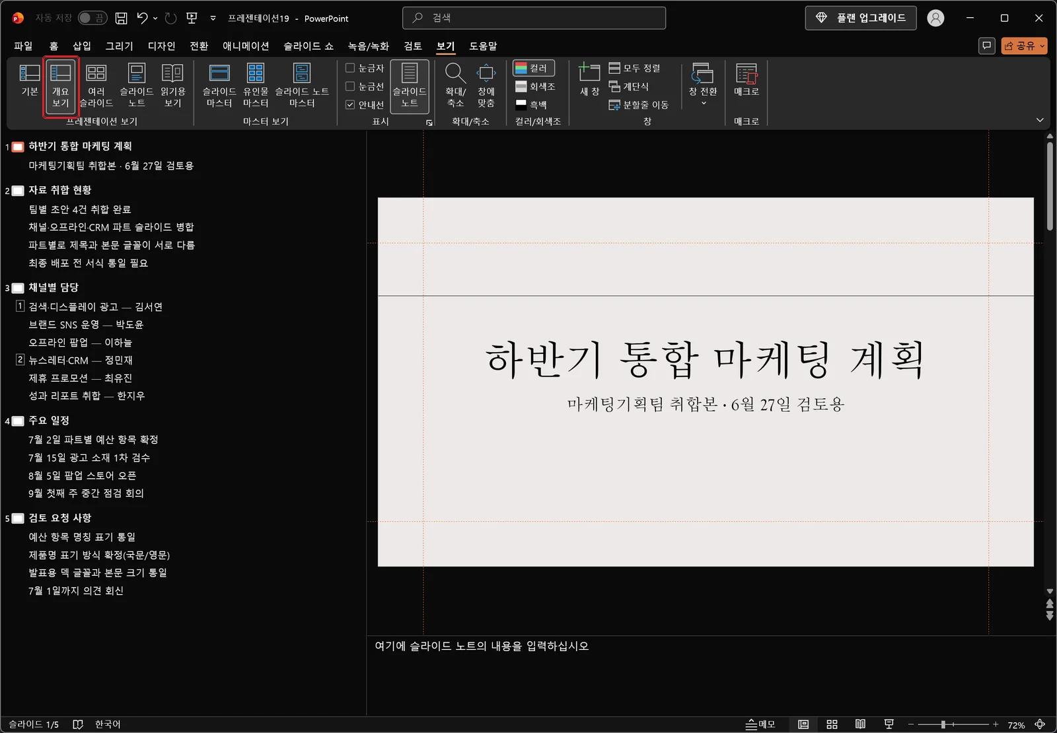Switch to slide sorter in status bar
The image size is (1057, 733).
click(x=832, y=724)
